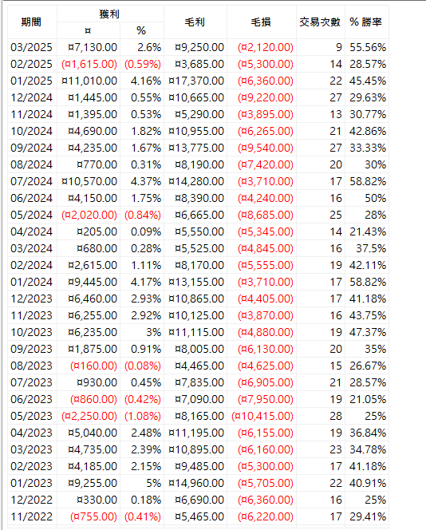Click the 毛利 column header
Viewport: 426px width, 530px height.
[195, 22]
